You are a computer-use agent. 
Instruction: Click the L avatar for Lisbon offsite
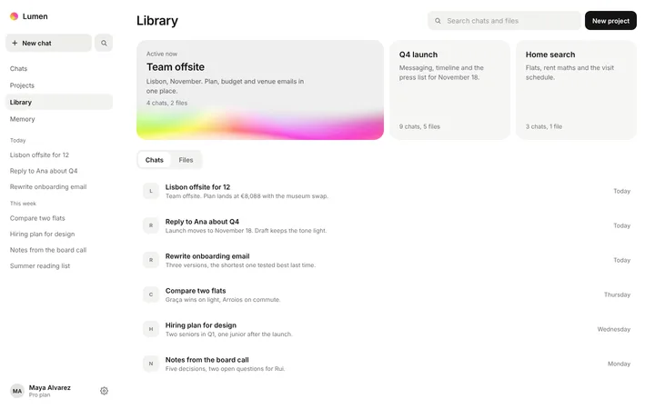pos(151,191)
